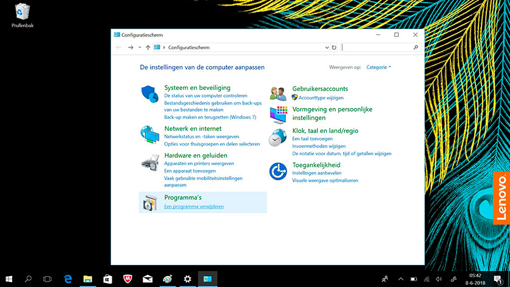Click the Control Panel icon in the address bar
This screenshot has width=510, height=287.
157,47
